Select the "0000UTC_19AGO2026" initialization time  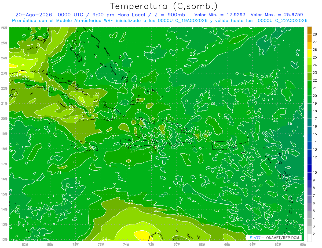(x=183, y=21)
